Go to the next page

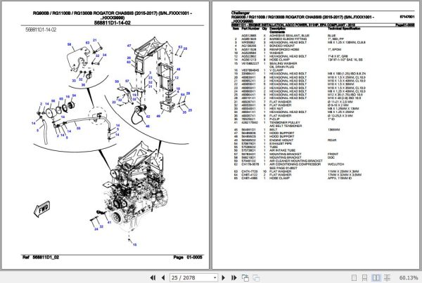pos(223,277)
